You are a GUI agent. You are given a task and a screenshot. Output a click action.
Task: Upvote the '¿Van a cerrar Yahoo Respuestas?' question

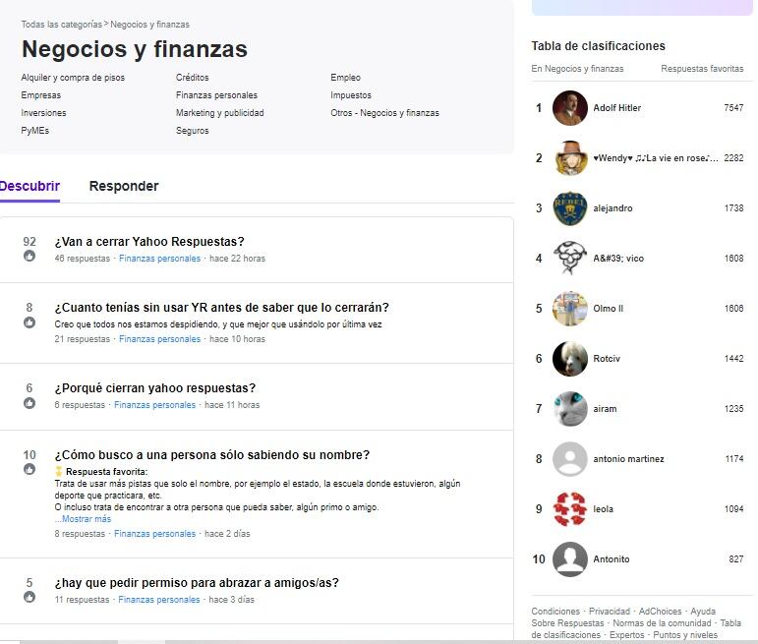click(x=29, y=257)
